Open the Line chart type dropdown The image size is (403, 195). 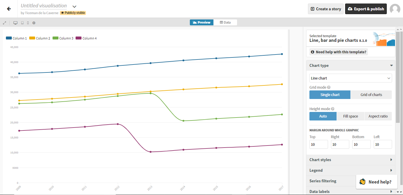click(x=351, y=78)
